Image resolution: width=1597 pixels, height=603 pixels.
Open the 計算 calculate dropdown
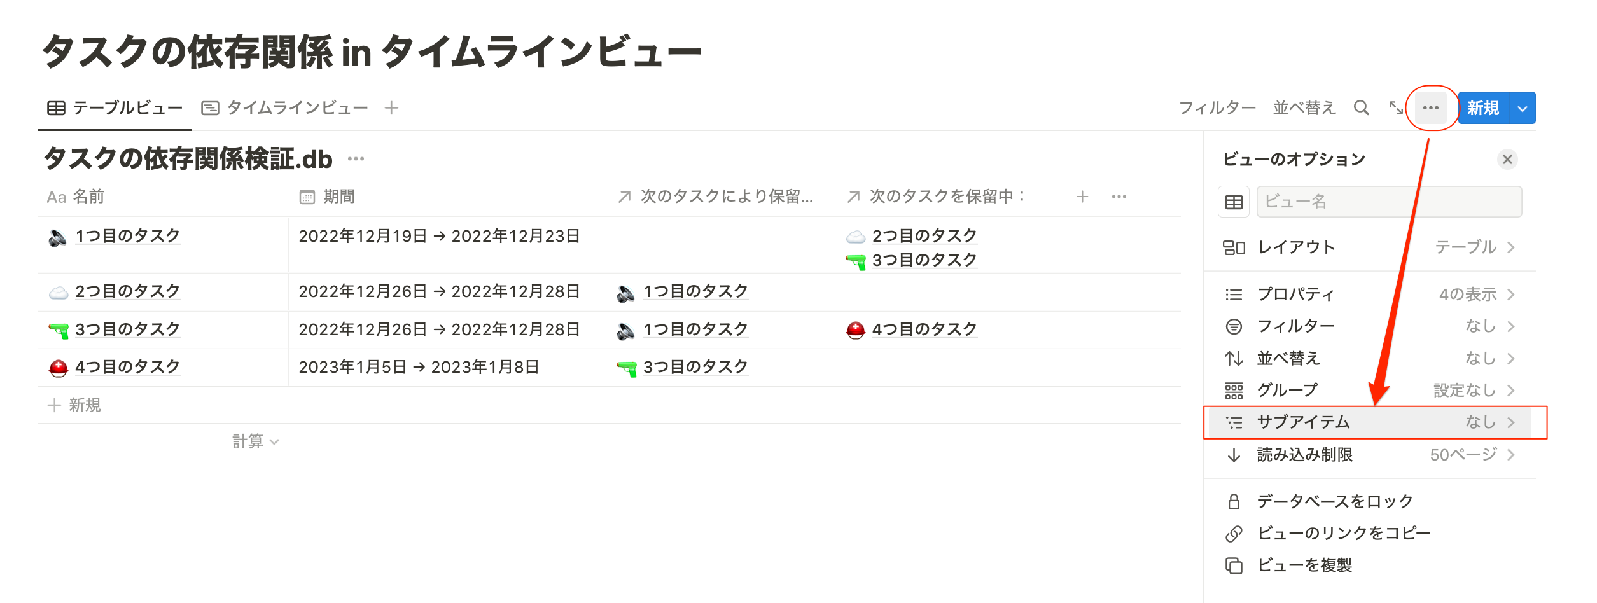click(x=255, y=441)
